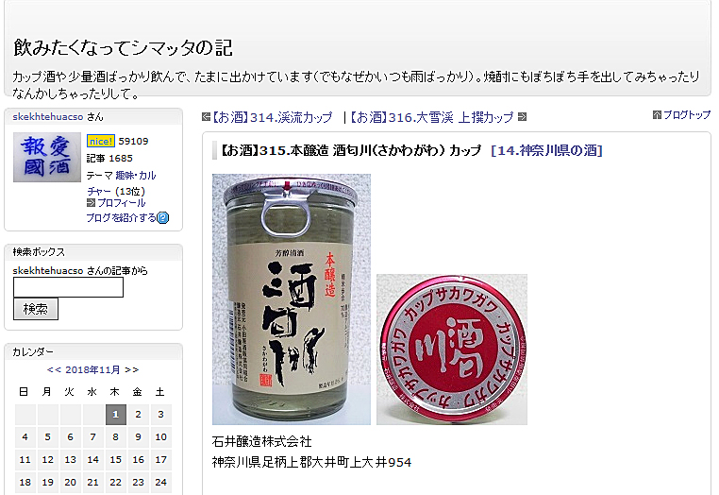719x495 pixels.
Task: Click the 日 weekday header
Action: (24, 392)
